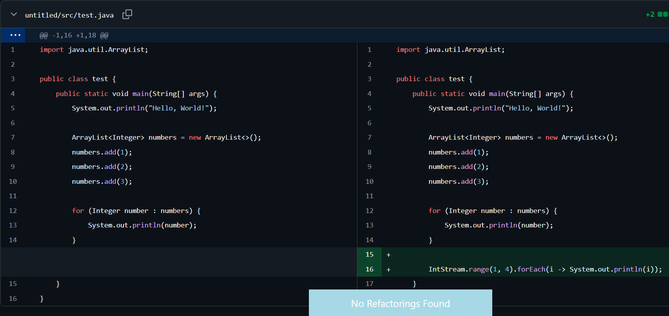Click the added IntStream.range code line
This screenshot has height=316, width=669.
pyautogui.click(x=545, y=269)
